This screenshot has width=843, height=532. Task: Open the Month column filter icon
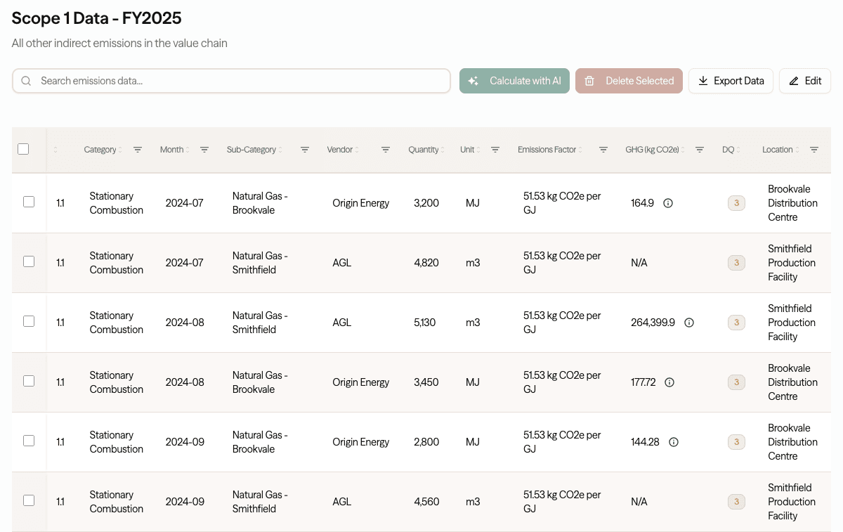pos(204,150)
